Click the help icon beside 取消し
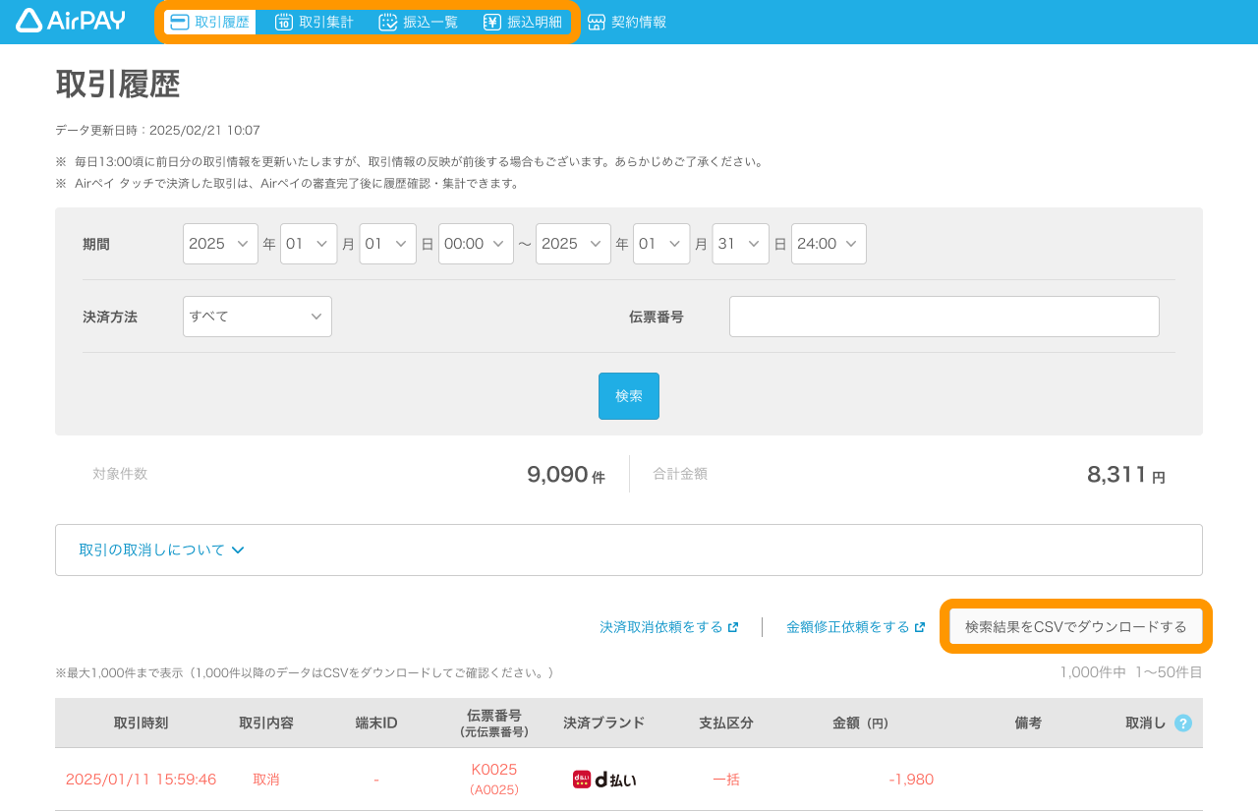Viewport: 1258px width, 811px height. [x=1183, y=724]
